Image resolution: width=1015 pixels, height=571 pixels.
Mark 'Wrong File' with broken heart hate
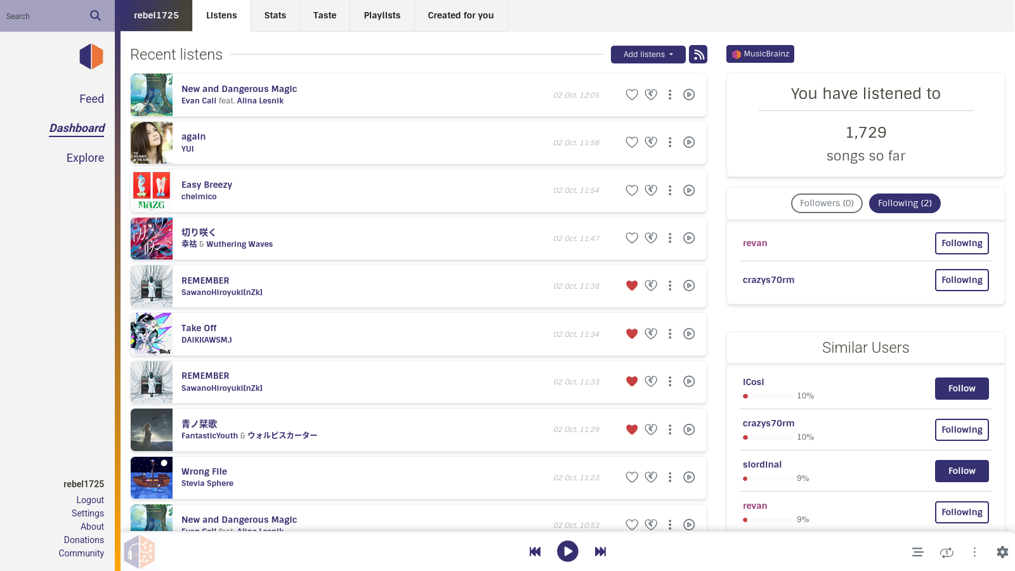pyautogui.click(x=651, y=477)
